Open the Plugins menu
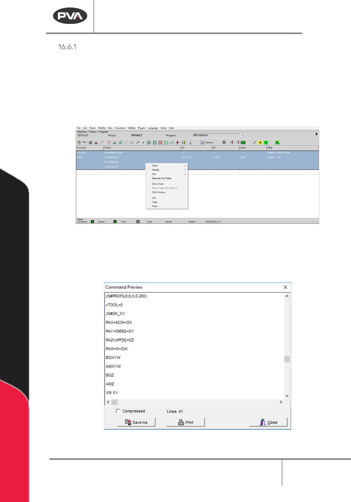The width and height of the screenshot is (351, 502). pyautogui.click(x=142, y=128)
